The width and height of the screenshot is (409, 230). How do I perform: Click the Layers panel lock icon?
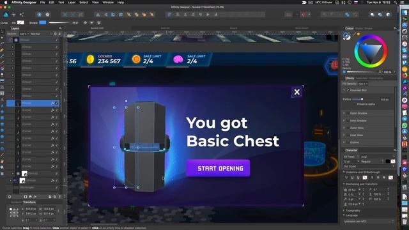click(59, 34)
